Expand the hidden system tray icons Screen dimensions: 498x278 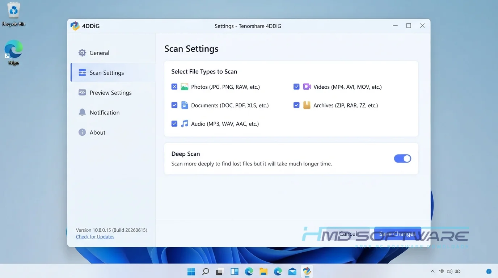pos(432,271)
